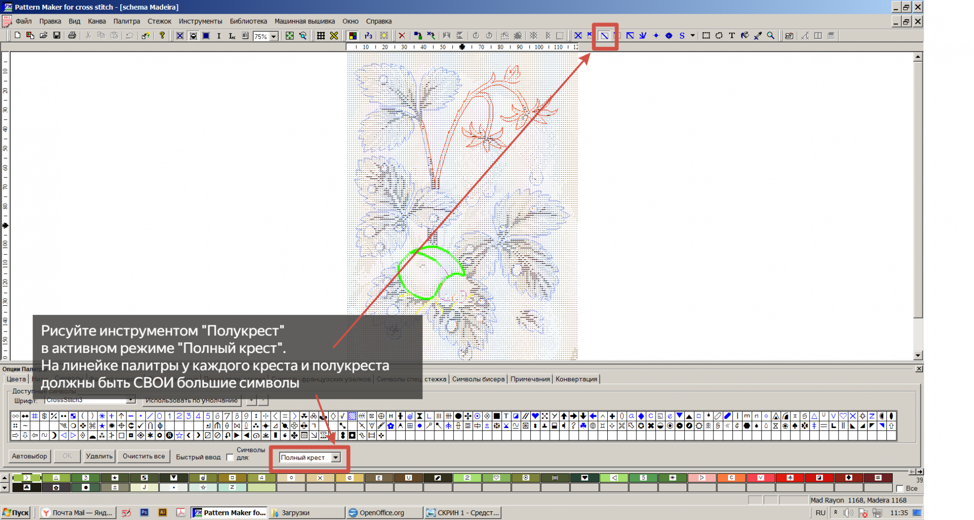This screenshot has width=974, height=520.
Task: Open the Шрифт CrossStitch3 font dropdown
Action: 131,400
